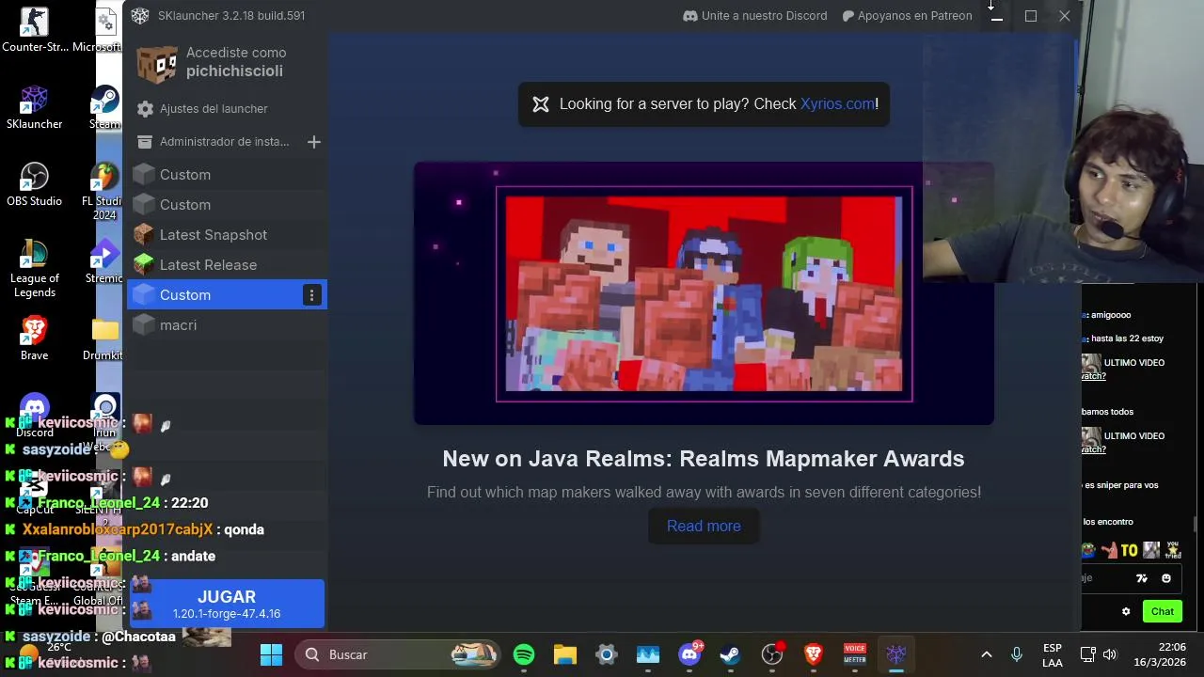The image size is (1204, 677).
Task: Open the volume tray icon
Action: (1110, 654)
